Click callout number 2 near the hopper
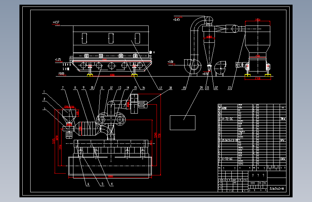This screenshot has height=202, width=312. tap(44, 99)
